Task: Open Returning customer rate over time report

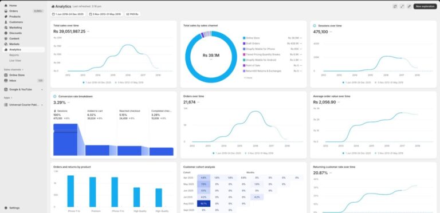Action: pos(334,167)
